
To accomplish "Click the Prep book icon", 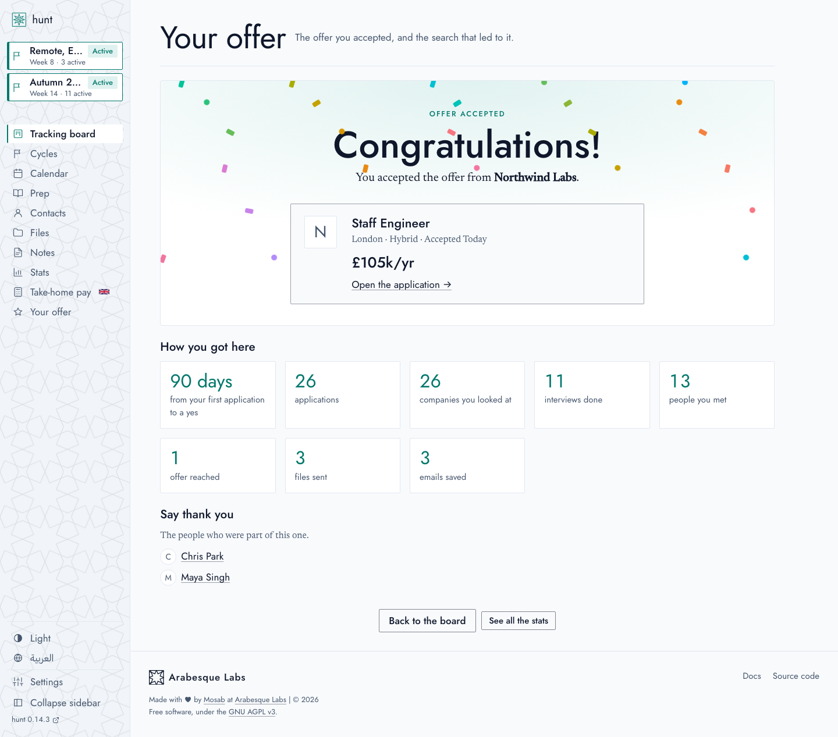I will (18, 193).
